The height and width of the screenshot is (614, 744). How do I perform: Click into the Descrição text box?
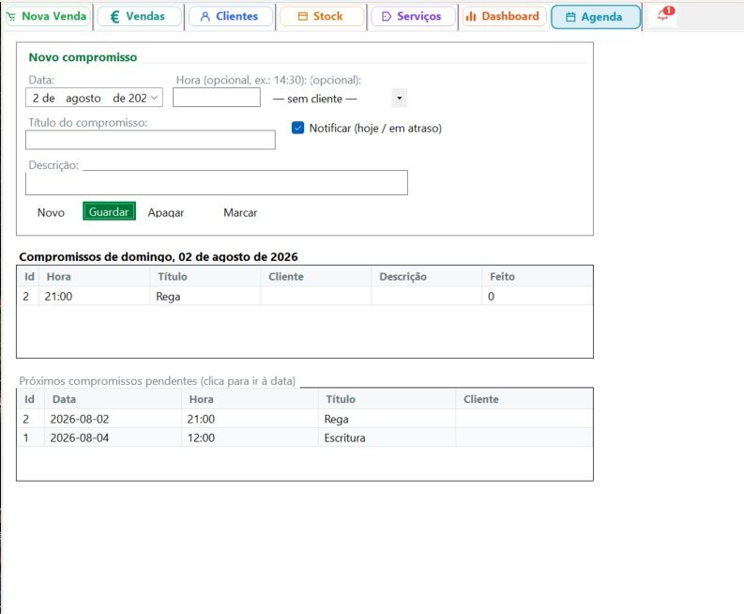click(x=217, y=183)
